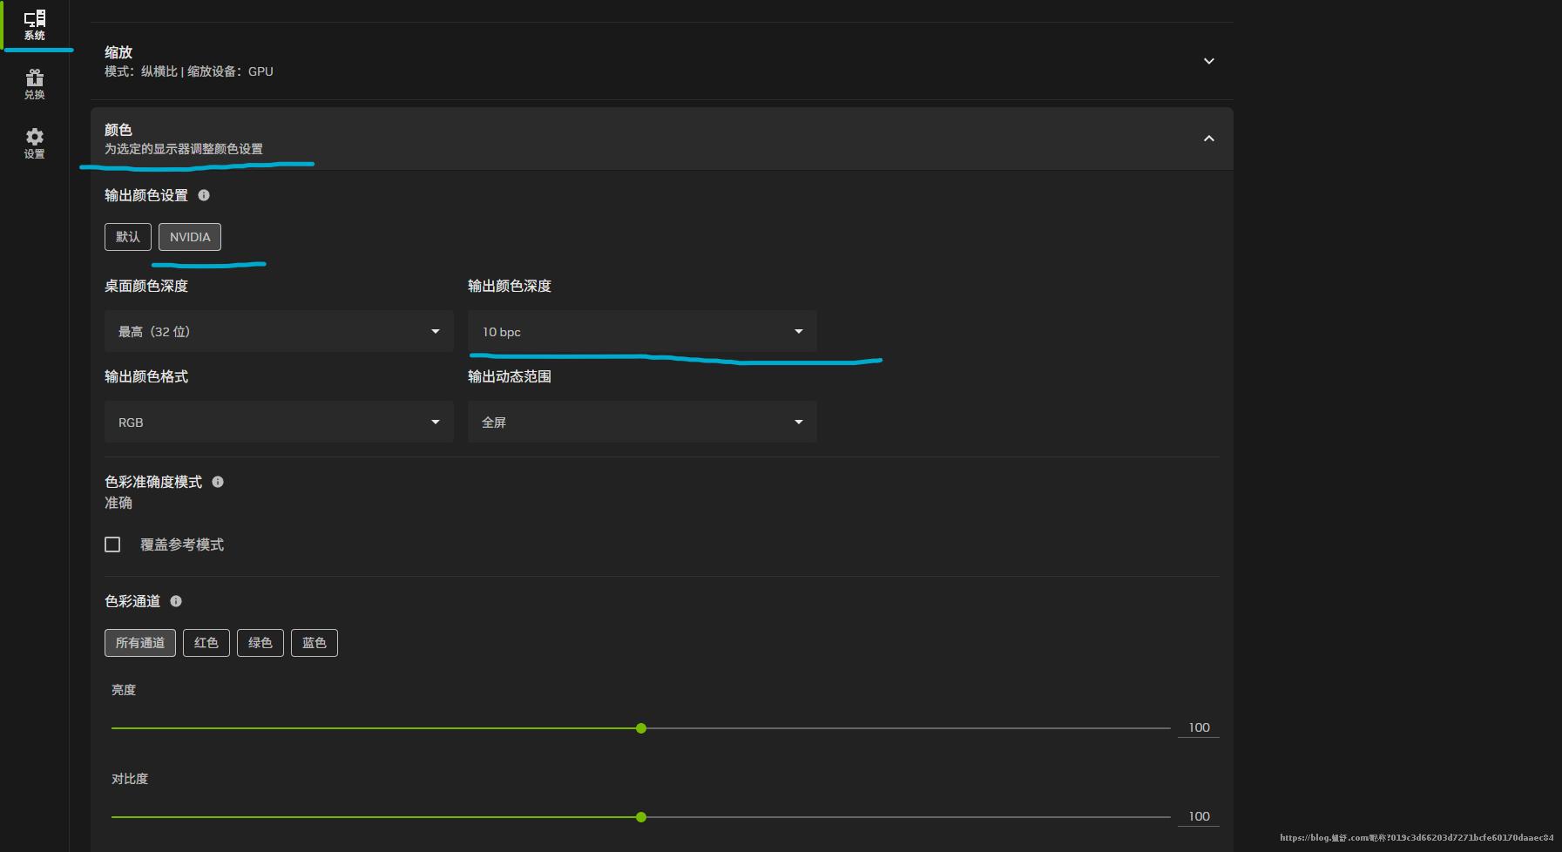This screenshot has width=1562, height=852.
Task: Switch output color settings to 默认
Action: point(127,236)
